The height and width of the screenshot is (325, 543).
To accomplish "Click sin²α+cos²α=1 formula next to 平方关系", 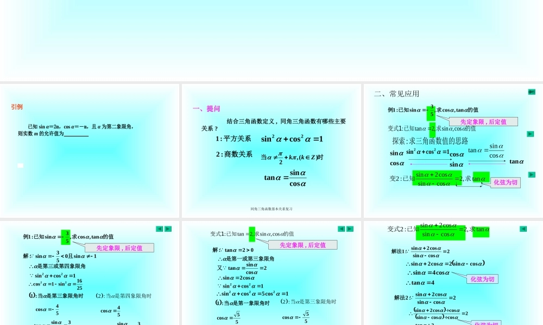I will pos(292,139).
